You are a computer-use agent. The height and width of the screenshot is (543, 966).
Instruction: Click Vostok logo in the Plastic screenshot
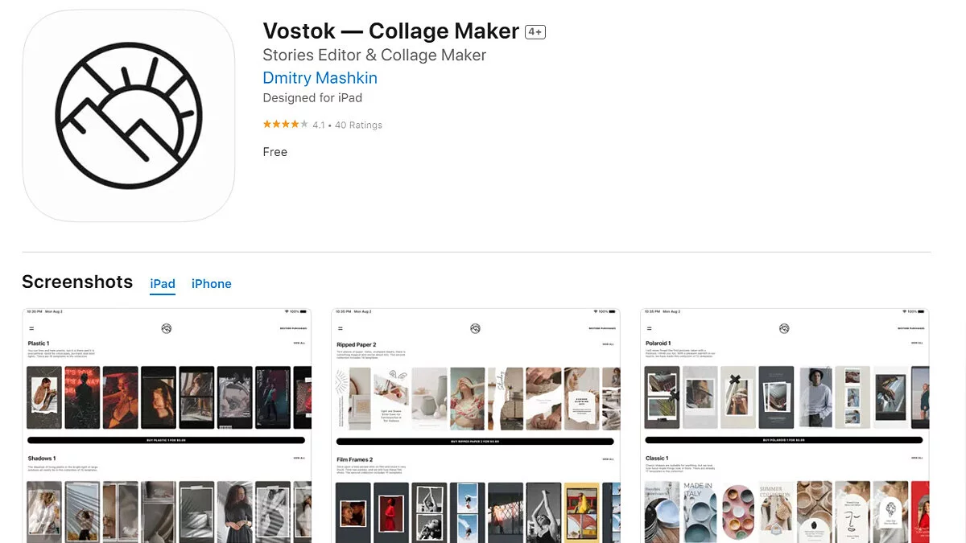(x=167, y=328)
